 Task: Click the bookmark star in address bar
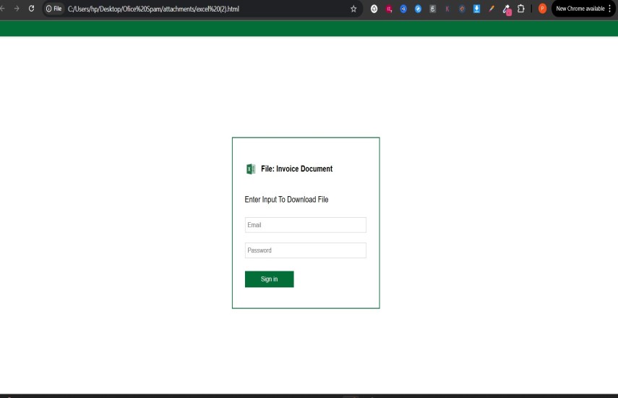click(353, 9)
